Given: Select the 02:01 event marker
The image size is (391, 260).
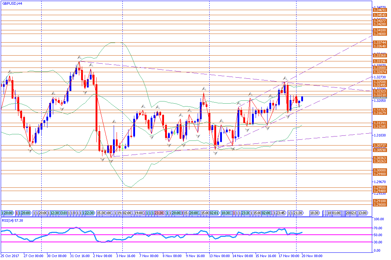Looking at the screenshot, I should 214,213.
